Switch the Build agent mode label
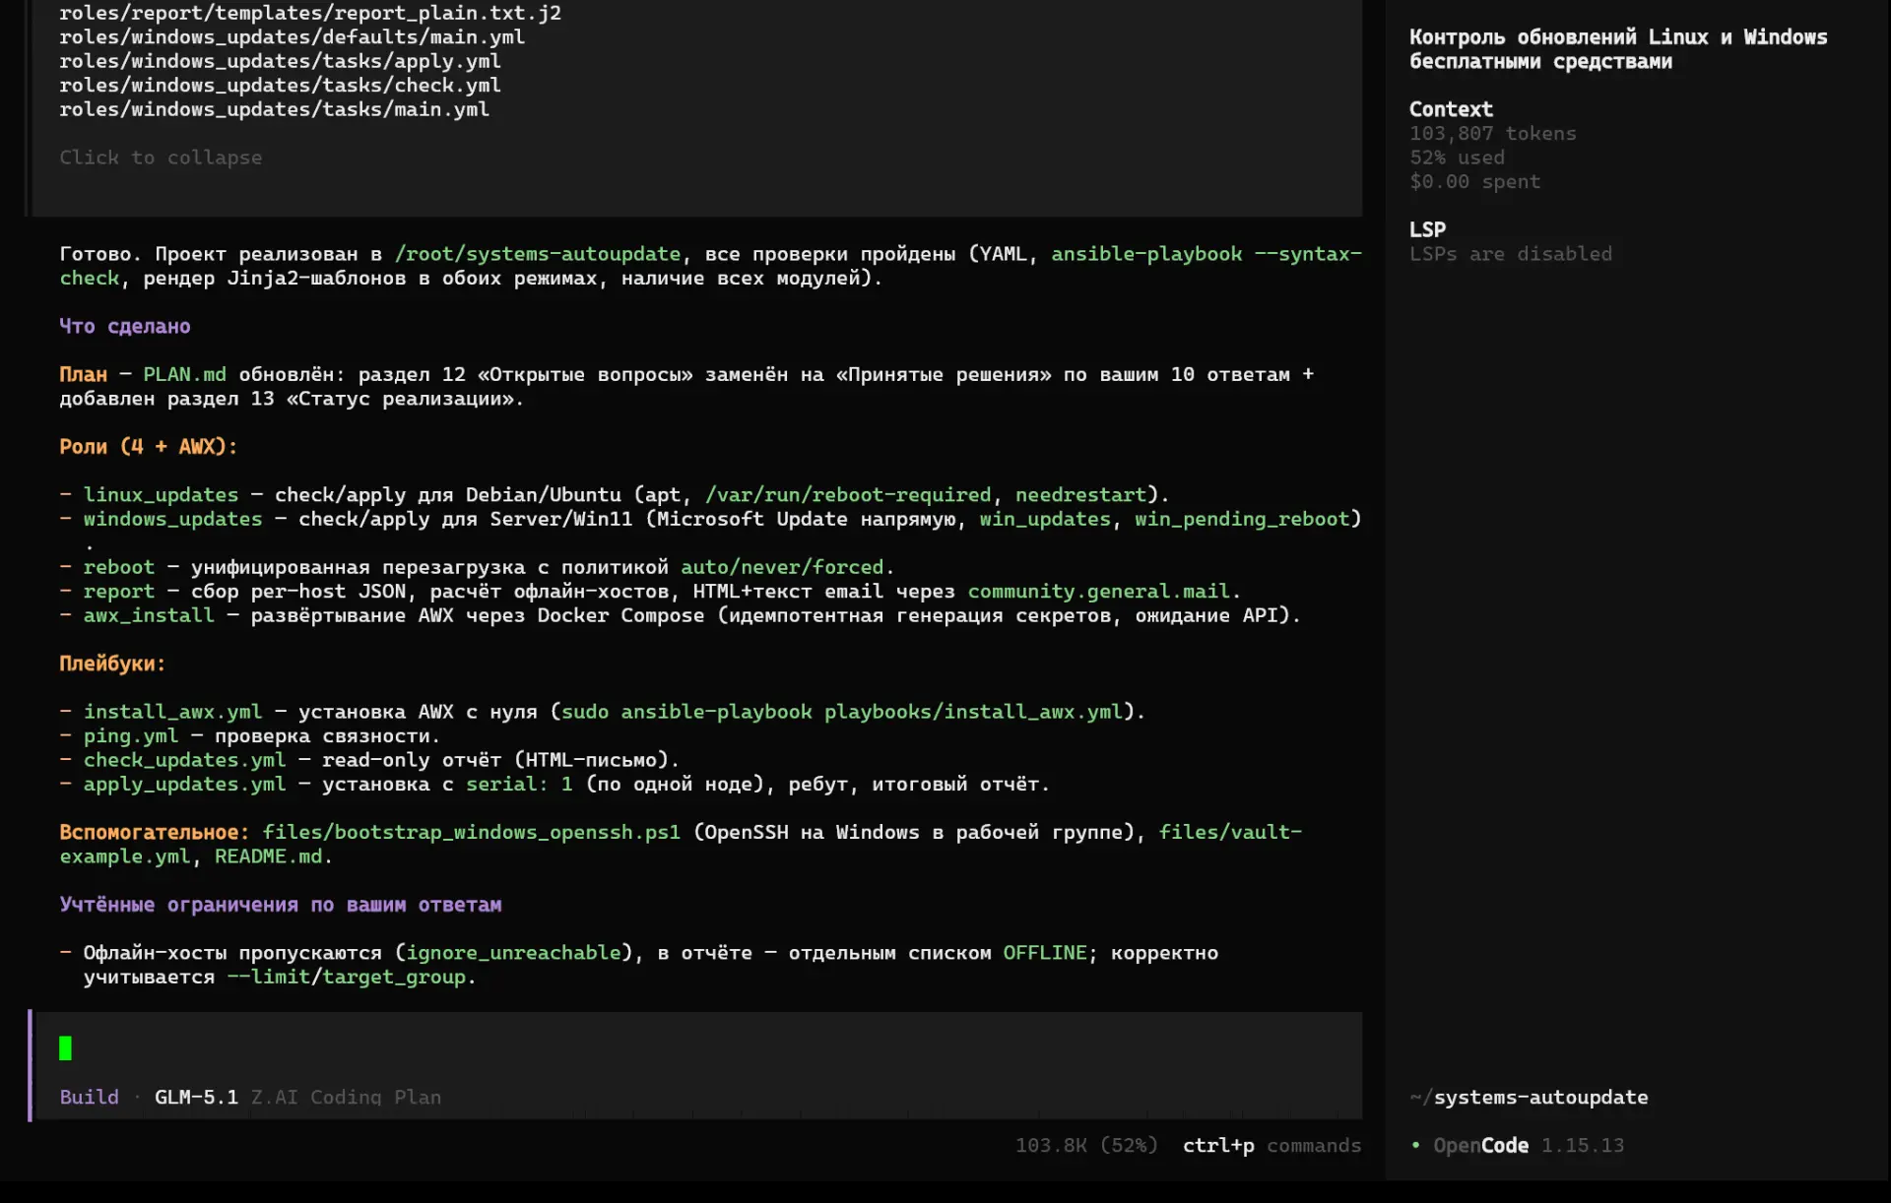The image size is (1891, 1203). coord(89,1097)
